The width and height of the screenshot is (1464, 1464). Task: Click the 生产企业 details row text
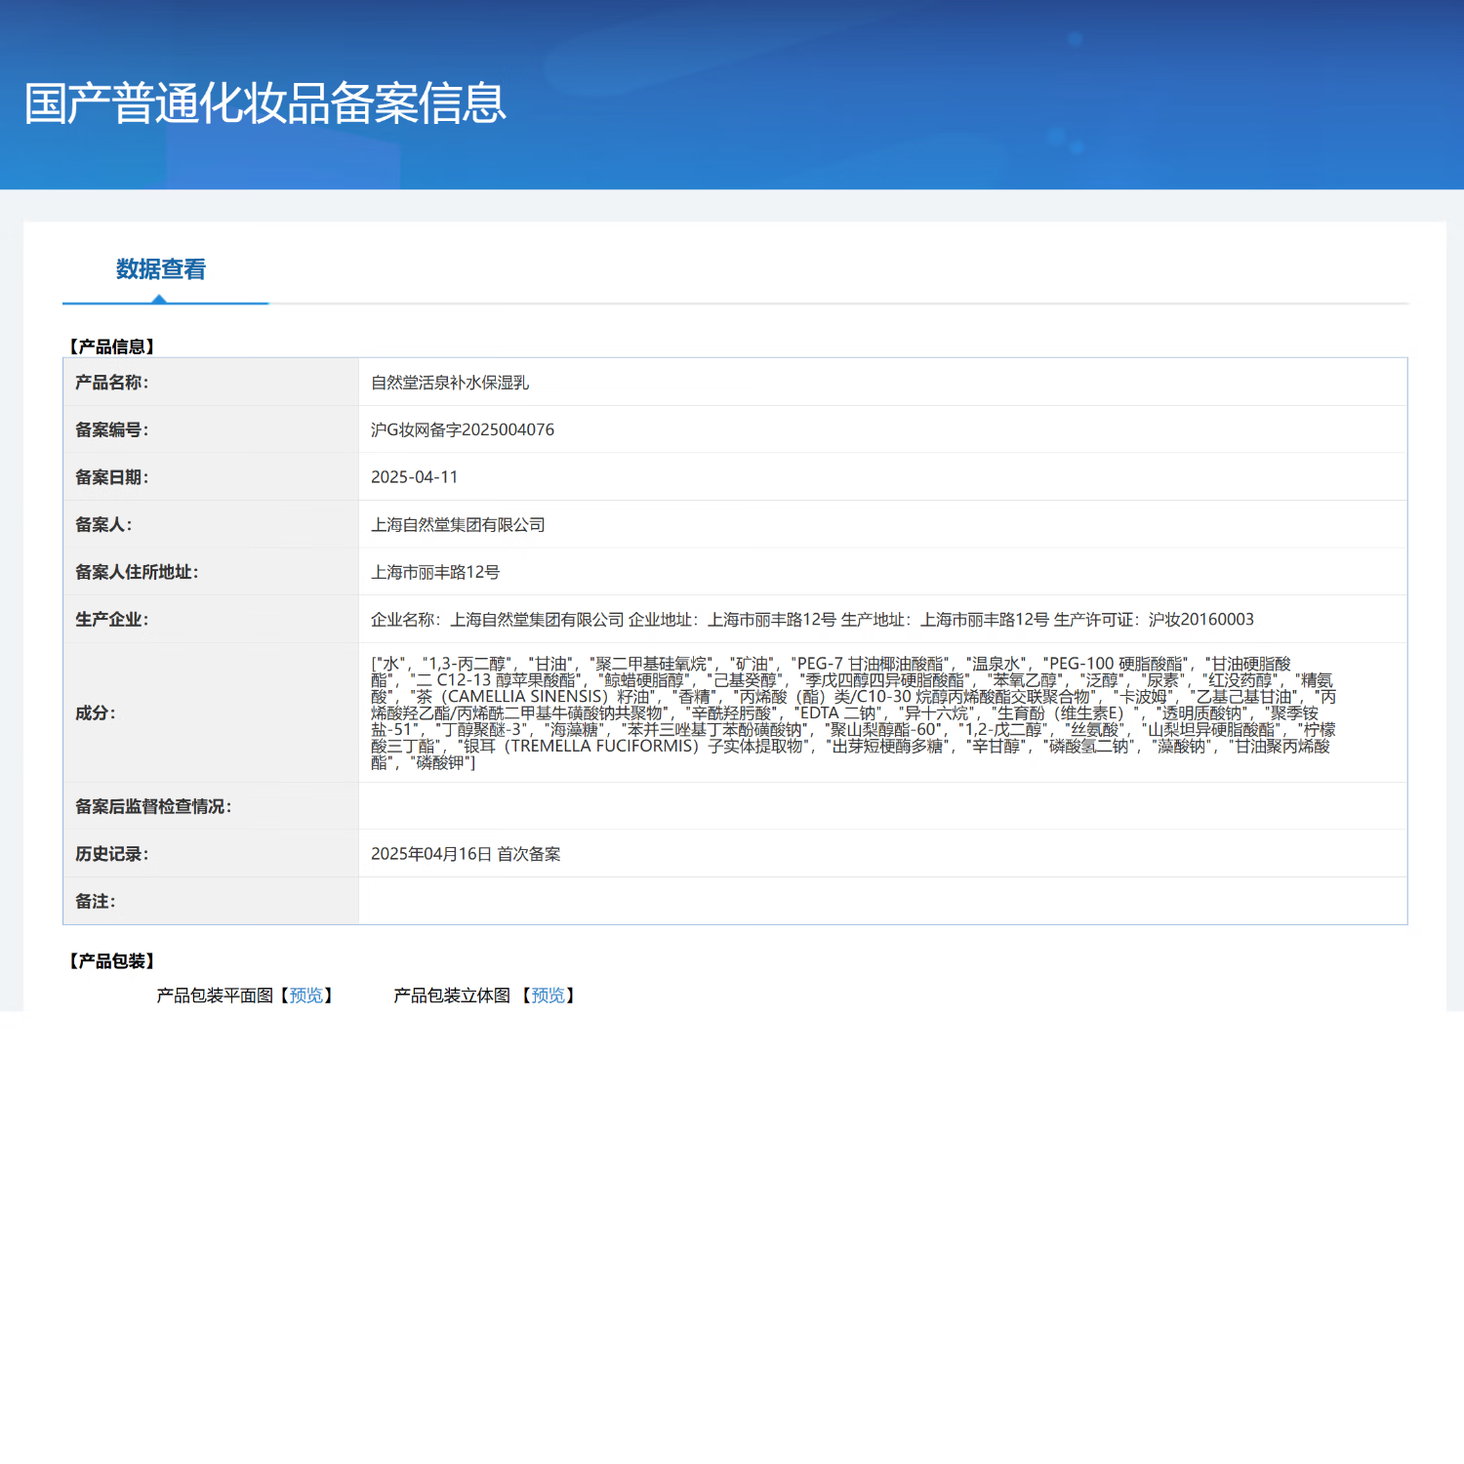[812, 620]
